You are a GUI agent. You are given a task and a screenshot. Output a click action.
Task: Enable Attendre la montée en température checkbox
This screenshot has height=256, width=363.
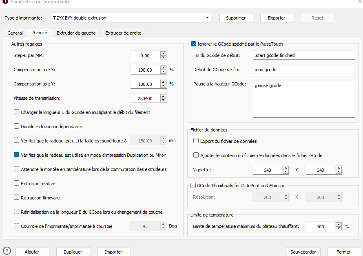[x=16, y=169]
